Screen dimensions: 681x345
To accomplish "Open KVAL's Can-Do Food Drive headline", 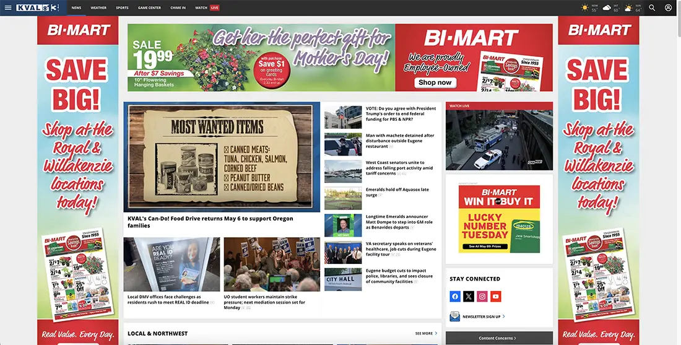I will (x=210, y=222).
